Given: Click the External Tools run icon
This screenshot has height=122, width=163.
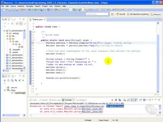Looking at the screenshot, I should tap(41, 10).
